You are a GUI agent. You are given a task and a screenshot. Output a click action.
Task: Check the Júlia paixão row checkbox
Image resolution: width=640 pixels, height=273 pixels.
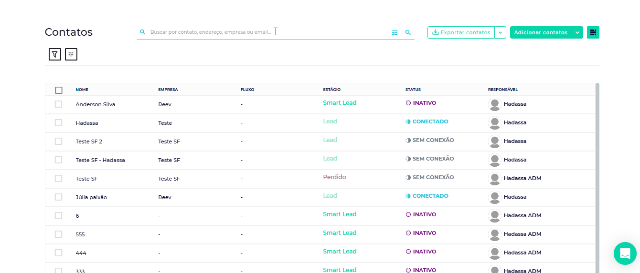click(x=59, y=197)
